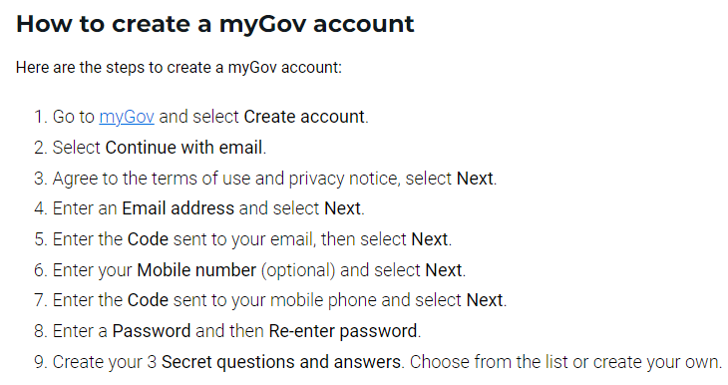Click the '(optional)' word in step 6
728x385 pixels.
(x=298, y=270)
